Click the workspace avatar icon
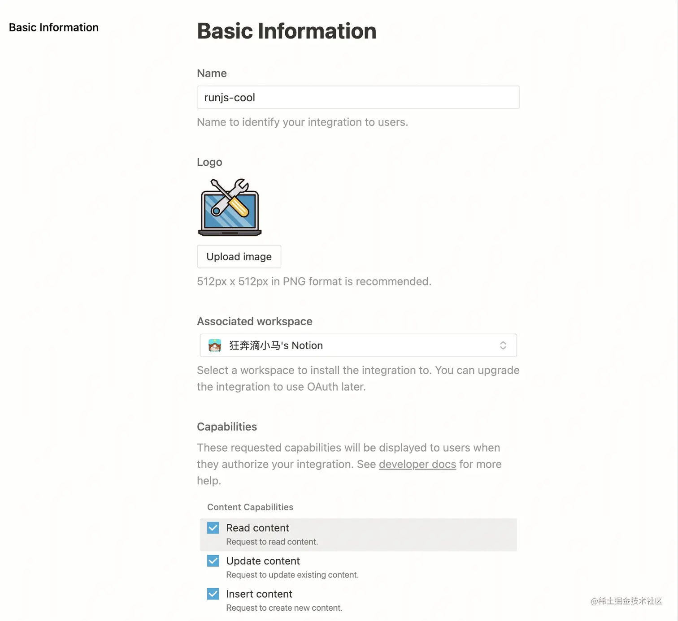The width and height of the screenshot is (678, 621). coord(215,345)
